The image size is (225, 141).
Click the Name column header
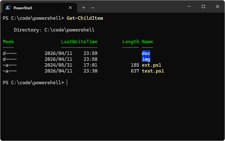click(147, 42)
